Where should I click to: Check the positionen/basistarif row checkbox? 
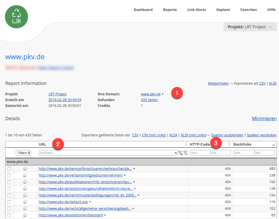[9, 215]
